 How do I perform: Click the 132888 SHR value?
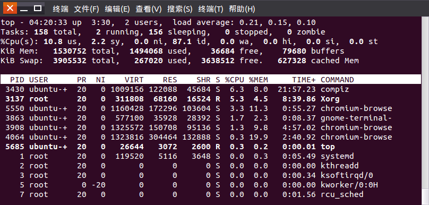(196, 137)
